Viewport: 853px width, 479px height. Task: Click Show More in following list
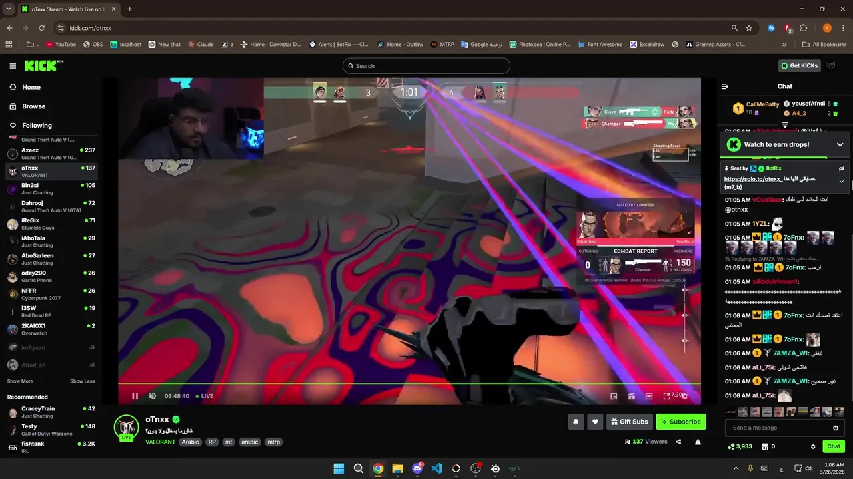20,381
